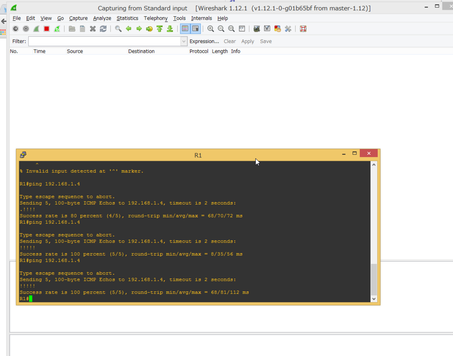Open the capture interfaces list icon
Image resolution: width=453 pixels, height=356 pixels.
click(15, 29)
